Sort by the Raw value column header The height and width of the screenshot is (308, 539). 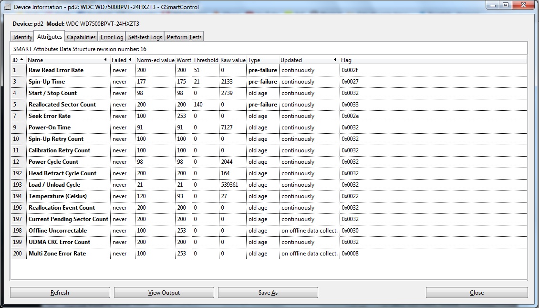pos(233,60)
